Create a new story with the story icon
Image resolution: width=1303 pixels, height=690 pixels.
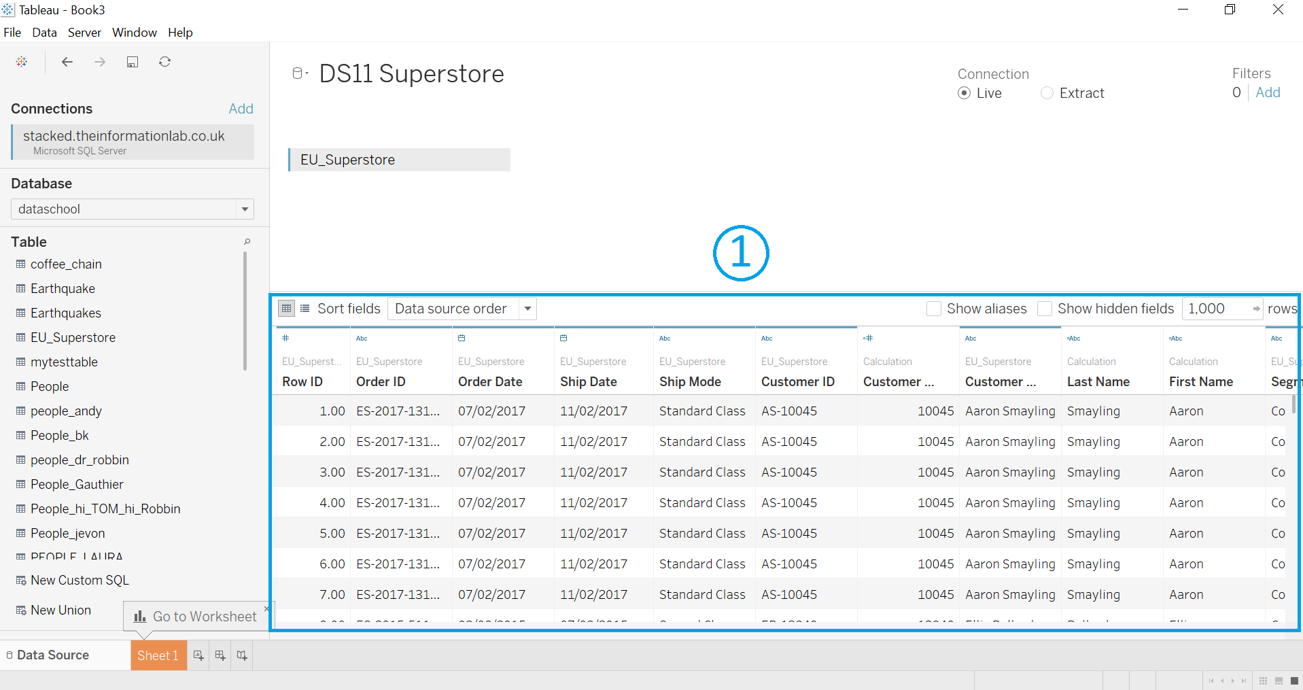(241, 655)
